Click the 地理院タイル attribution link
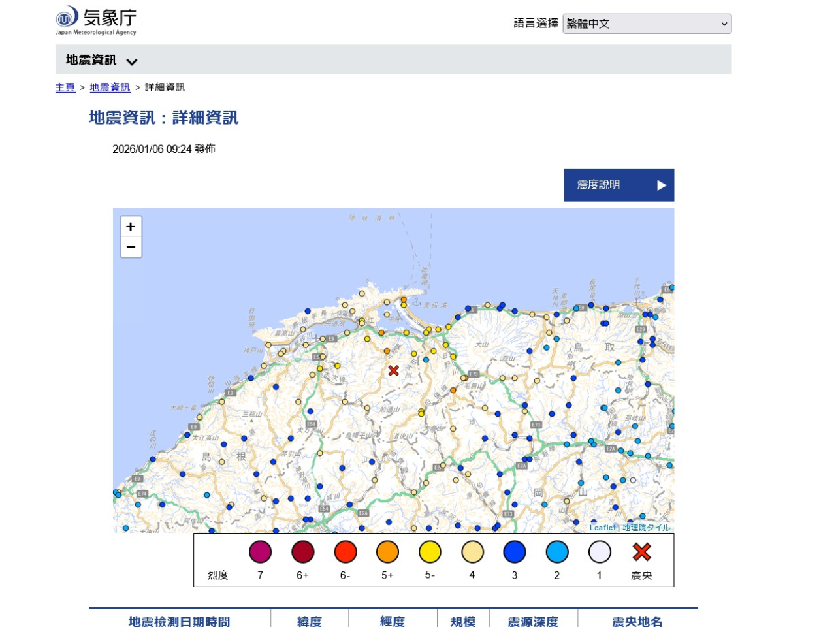Image resolution: width=836 pixels, height=627 pixels. (646, 527)
